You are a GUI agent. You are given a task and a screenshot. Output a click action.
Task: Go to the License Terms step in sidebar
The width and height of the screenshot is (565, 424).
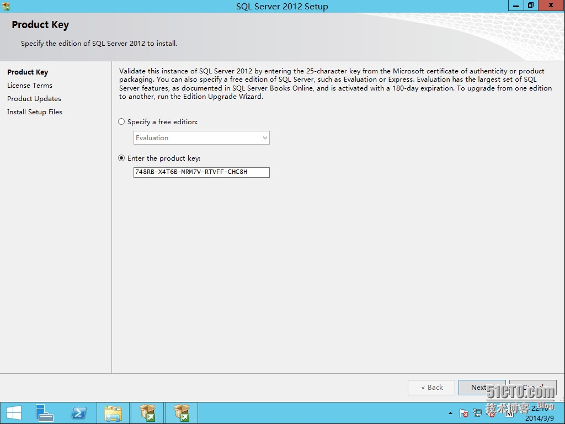pos(30,86)
